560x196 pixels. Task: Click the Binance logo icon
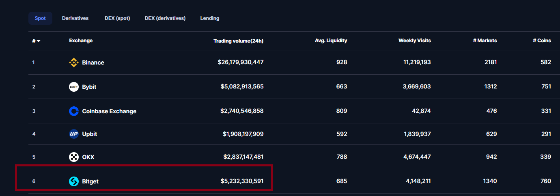[73, 62]
